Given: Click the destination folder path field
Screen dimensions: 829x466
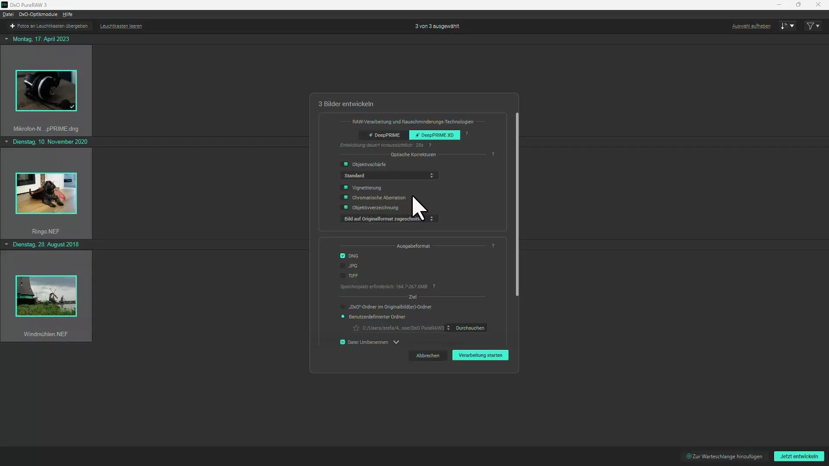Looking at the screenshot, I should tap(403, 328).
